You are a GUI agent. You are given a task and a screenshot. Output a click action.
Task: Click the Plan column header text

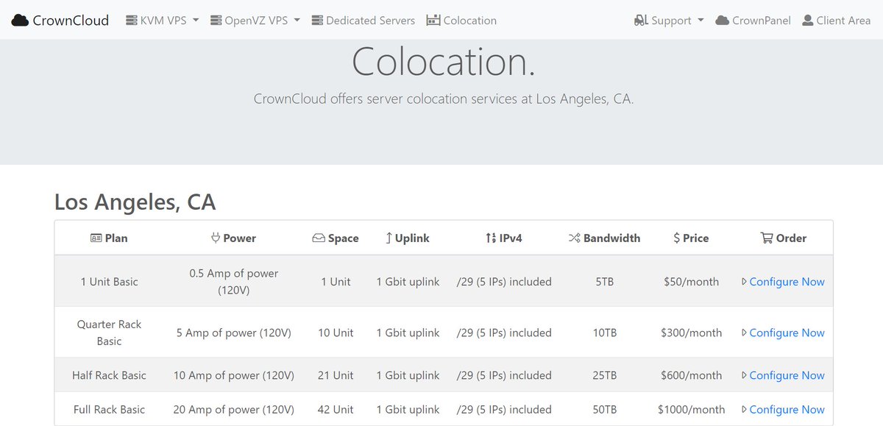tap(116, 238)
